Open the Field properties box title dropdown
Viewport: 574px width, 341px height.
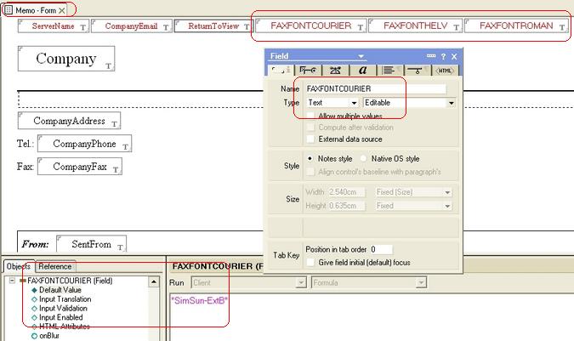[361, 56]
